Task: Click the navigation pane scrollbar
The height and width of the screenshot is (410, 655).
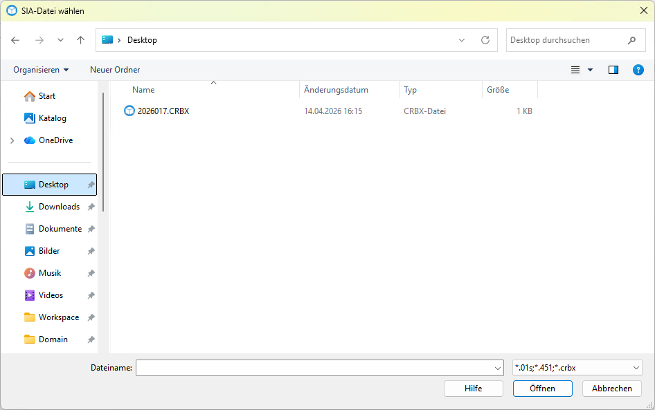Action: click(x=102, y=152)
